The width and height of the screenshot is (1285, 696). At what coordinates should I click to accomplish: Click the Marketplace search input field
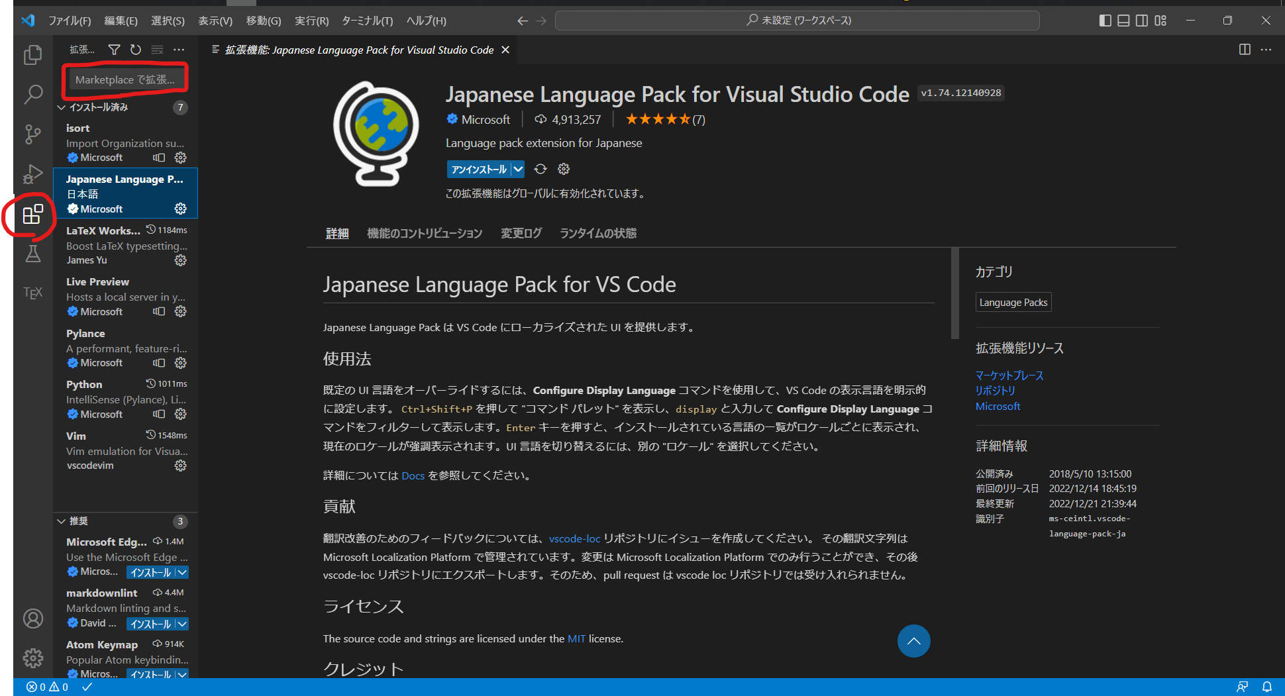[125, 79]
